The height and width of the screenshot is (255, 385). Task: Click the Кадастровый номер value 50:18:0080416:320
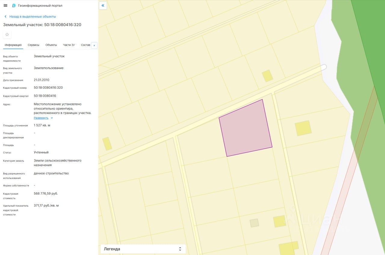[48, 88]
